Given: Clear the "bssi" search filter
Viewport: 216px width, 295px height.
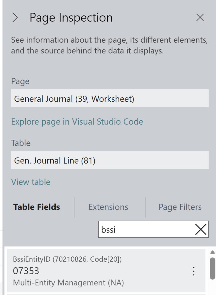Looking at the screenshot, I should [x=201, y=229].
